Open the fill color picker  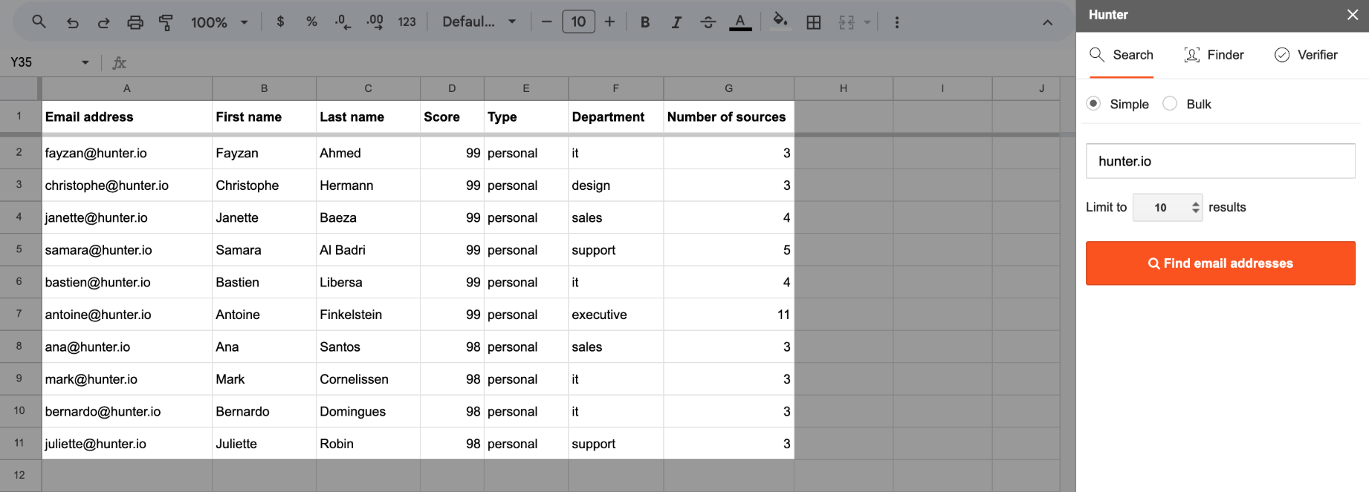click(780, 21)
